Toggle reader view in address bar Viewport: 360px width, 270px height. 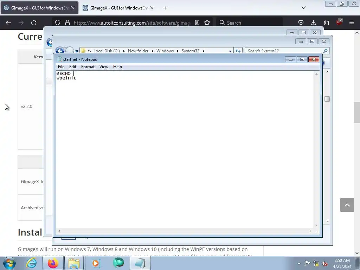pyautogui.click(x=197, y=22)
